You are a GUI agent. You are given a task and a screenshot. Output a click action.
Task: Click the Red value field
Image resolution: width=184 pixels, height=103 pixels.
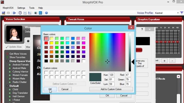point(128,75)
